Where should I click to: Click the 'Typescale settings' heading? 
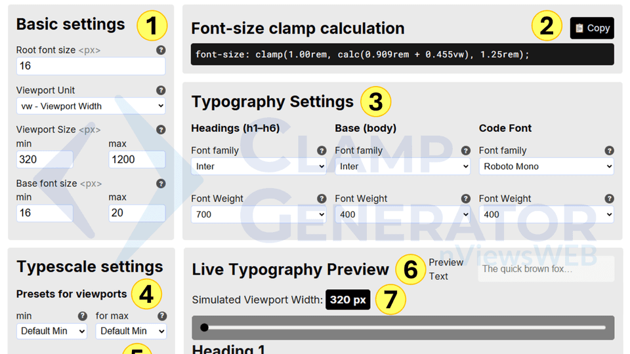(x=90, y=267)
